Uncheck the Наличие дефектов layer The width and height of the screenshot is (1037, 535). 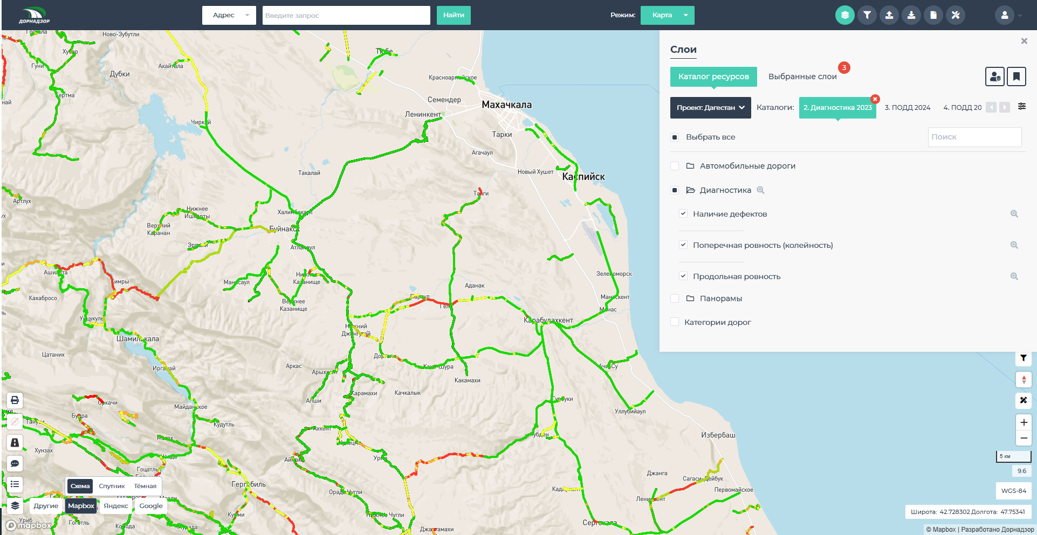[x=683, y=213]
